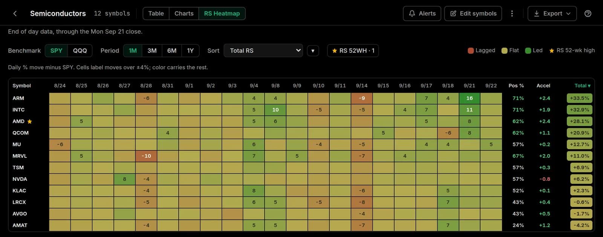
Task: Switch to the Charts tab
Action: 184,14
